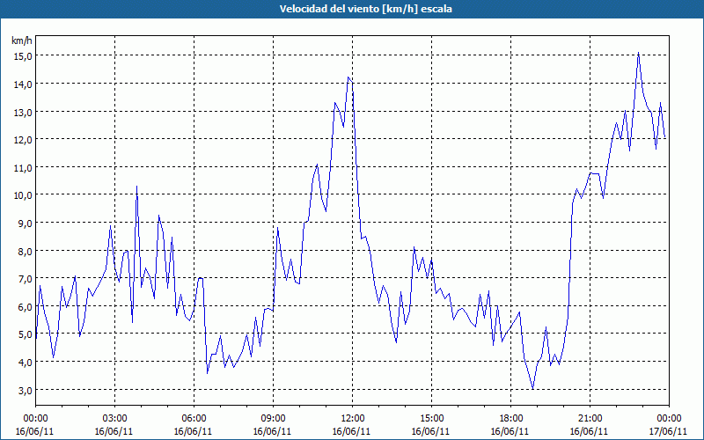This screenshot has width=704, height=440.
Task: Select the 14,0 y-axis label
Action: click(22, 84)
